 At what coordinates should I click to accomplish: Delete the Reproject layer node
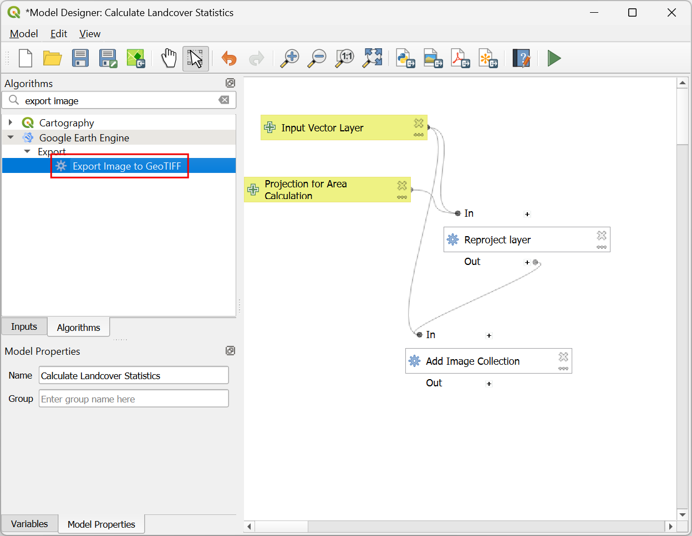pos(602,236)
